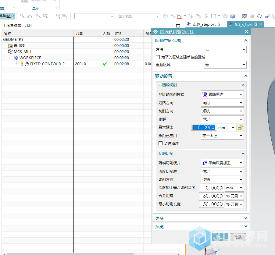Click the blue cube icon in top toolbar
This screenshot has width=275, height=255.
point(232,16)
